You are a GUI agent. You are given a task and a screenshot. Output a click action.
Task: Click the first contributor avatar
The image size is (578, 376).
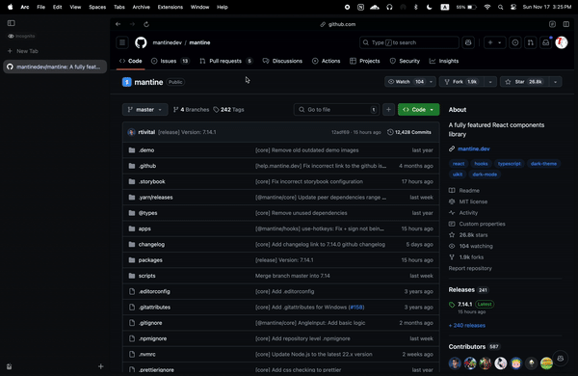[x=455, y=363]
